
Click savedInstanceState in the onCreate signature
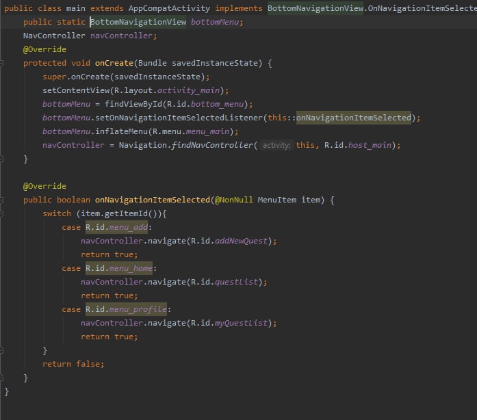[215, 63]
